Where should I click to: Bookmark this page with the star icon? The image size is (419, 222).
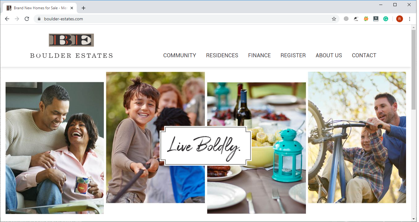[x=334, y=19]
